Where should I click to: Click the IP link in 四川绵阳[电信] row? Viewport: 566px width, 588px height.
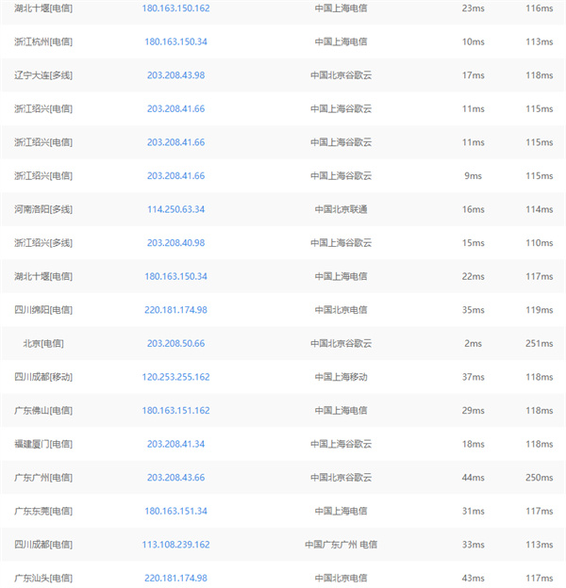click(175, 310)
